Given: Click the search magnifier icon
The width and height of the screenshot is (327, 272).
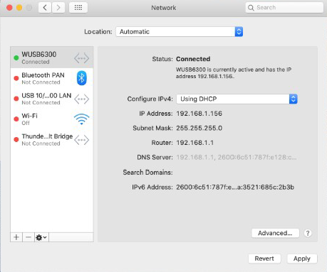Looking at the screenshot, I should coord(251,8).
